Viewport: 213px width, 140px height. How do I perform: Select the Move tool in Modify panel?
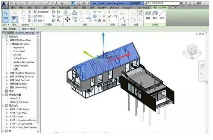[x=67, y=19]
